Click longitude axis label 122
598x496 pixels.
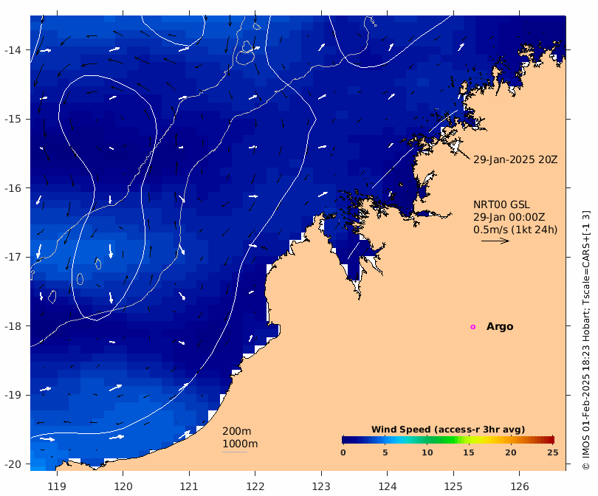(x=255, y=486)
